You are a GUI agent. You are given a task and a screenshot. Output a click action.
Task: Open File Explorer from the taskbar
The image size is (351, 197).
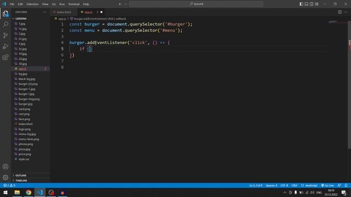(17, 192)
